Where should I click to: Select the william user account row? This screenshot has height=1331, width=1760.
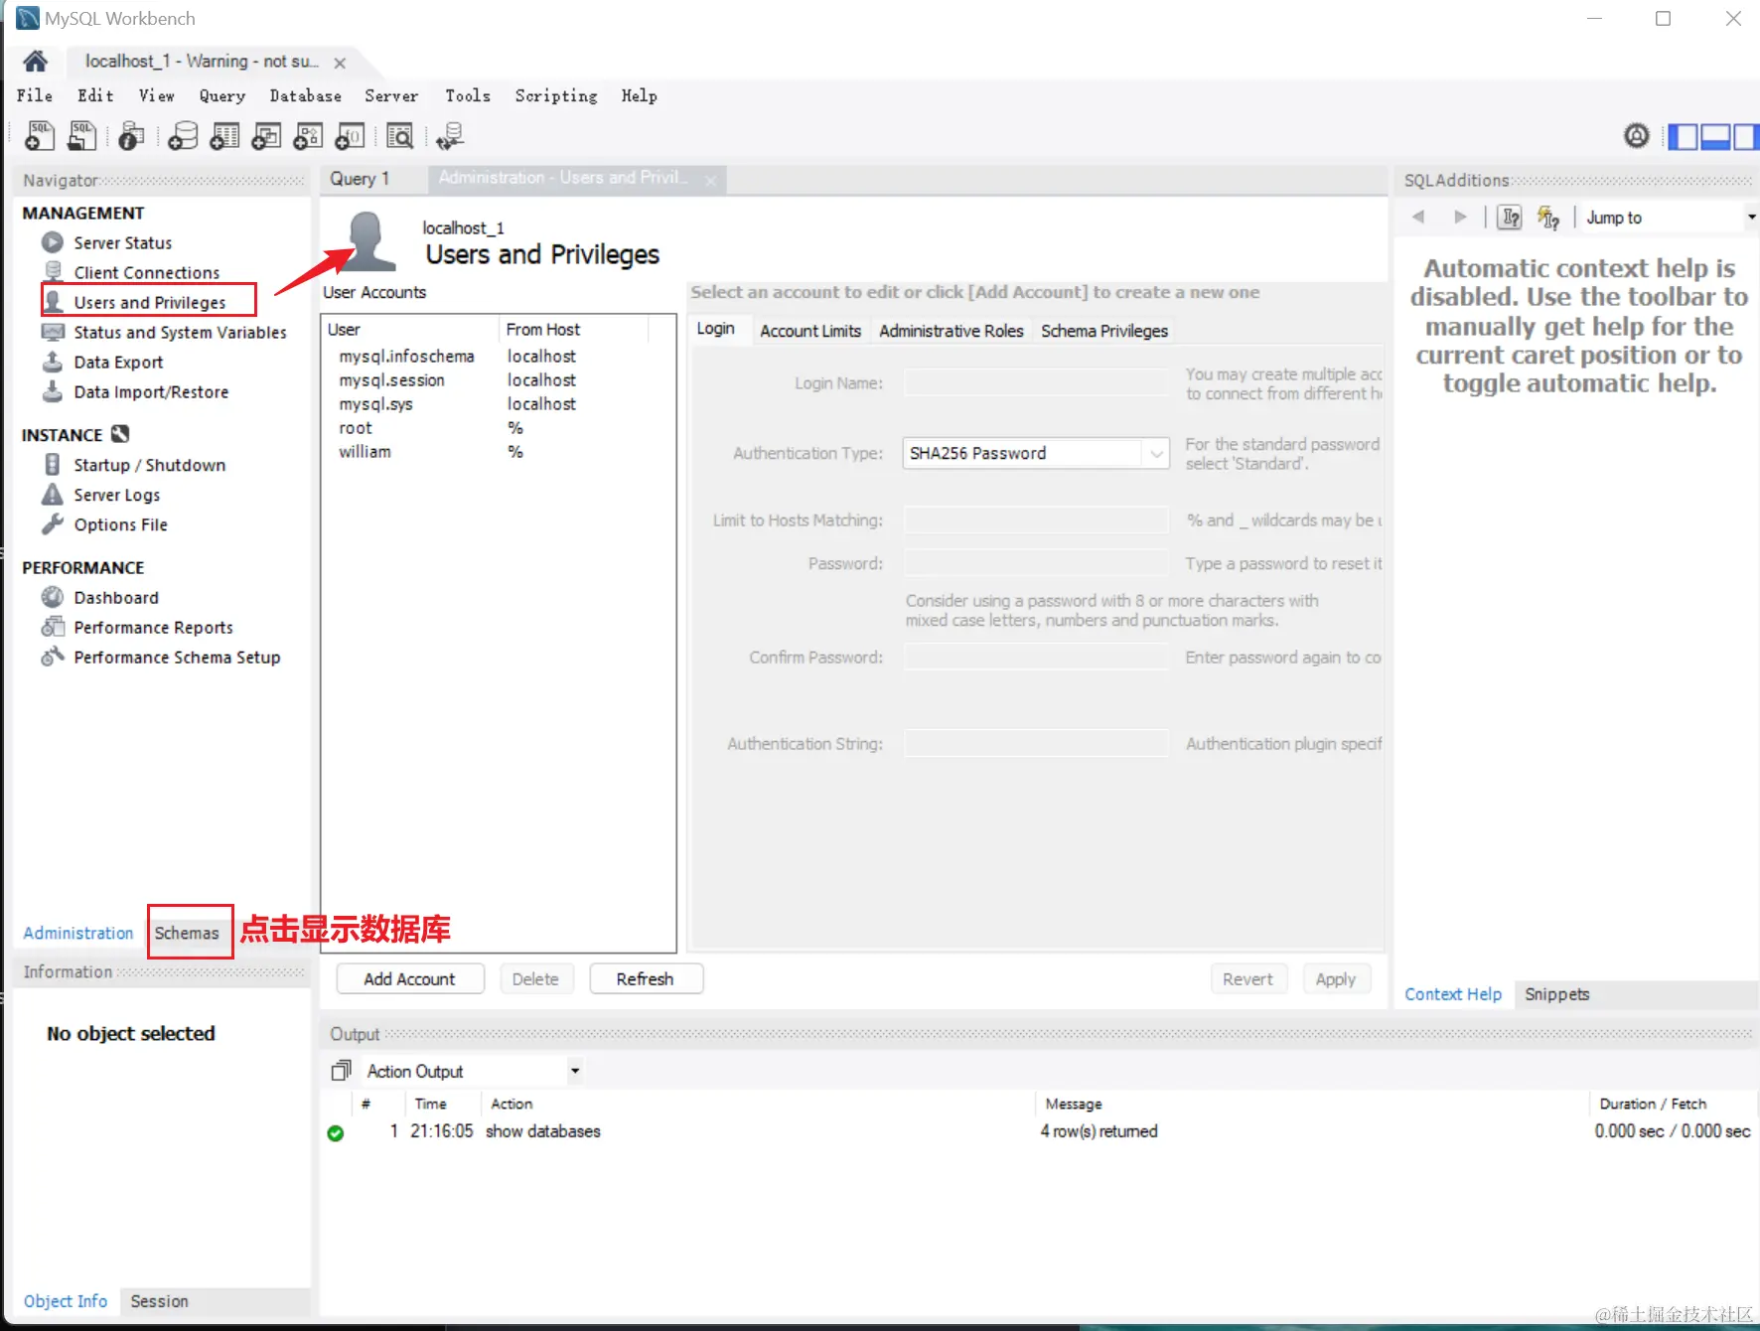coord(498,452)
